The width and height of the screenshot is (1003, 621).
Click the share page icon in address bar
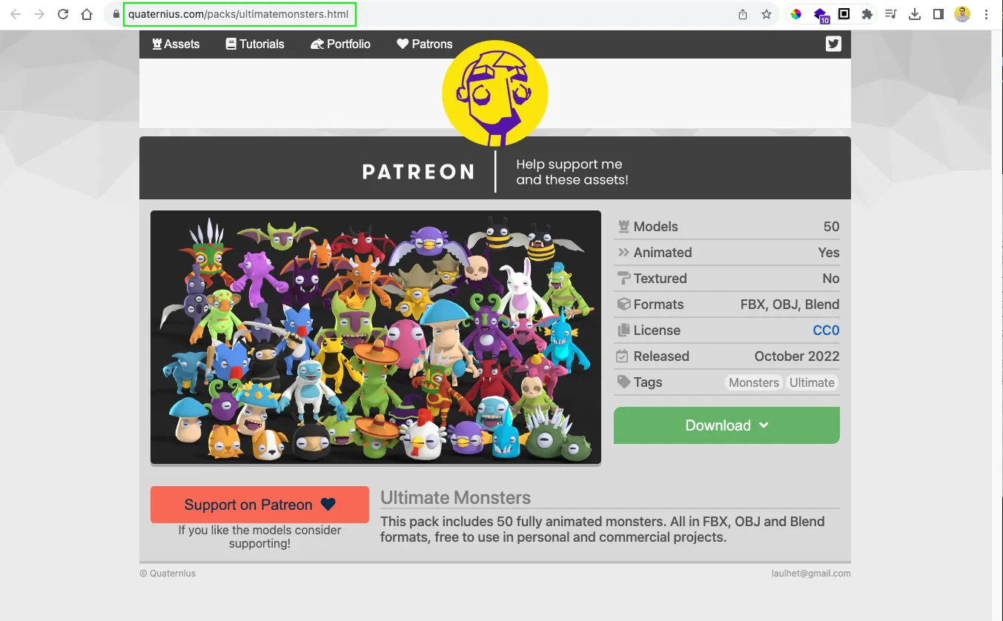coord(743,14)
